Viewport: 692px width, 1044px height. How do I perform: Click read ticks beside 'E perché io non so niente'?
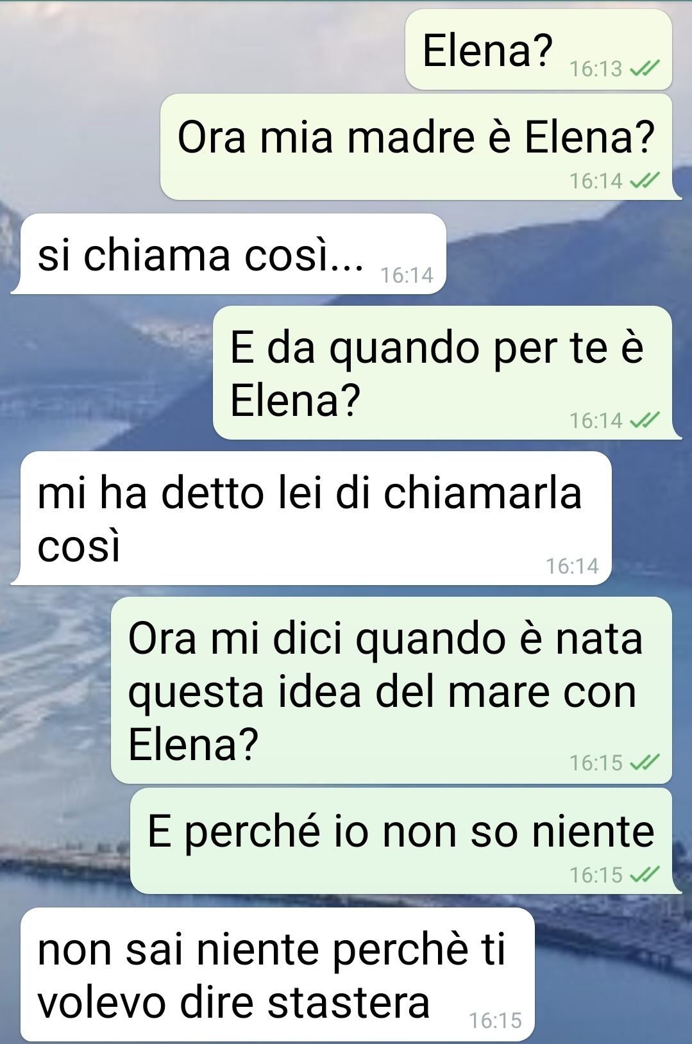(645, 874)
